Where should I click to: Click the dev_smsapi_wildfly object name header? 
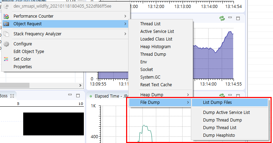(62, 6)
